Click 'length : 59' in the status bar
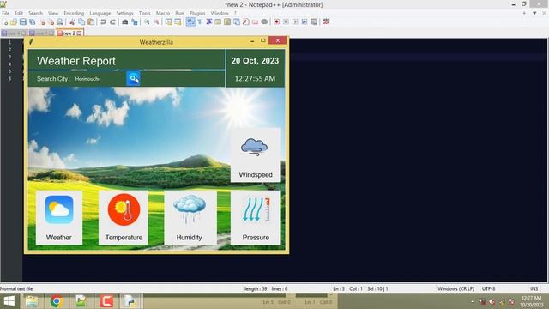The image size is (549, 309). pyautogui.click(x=256, y=288)
